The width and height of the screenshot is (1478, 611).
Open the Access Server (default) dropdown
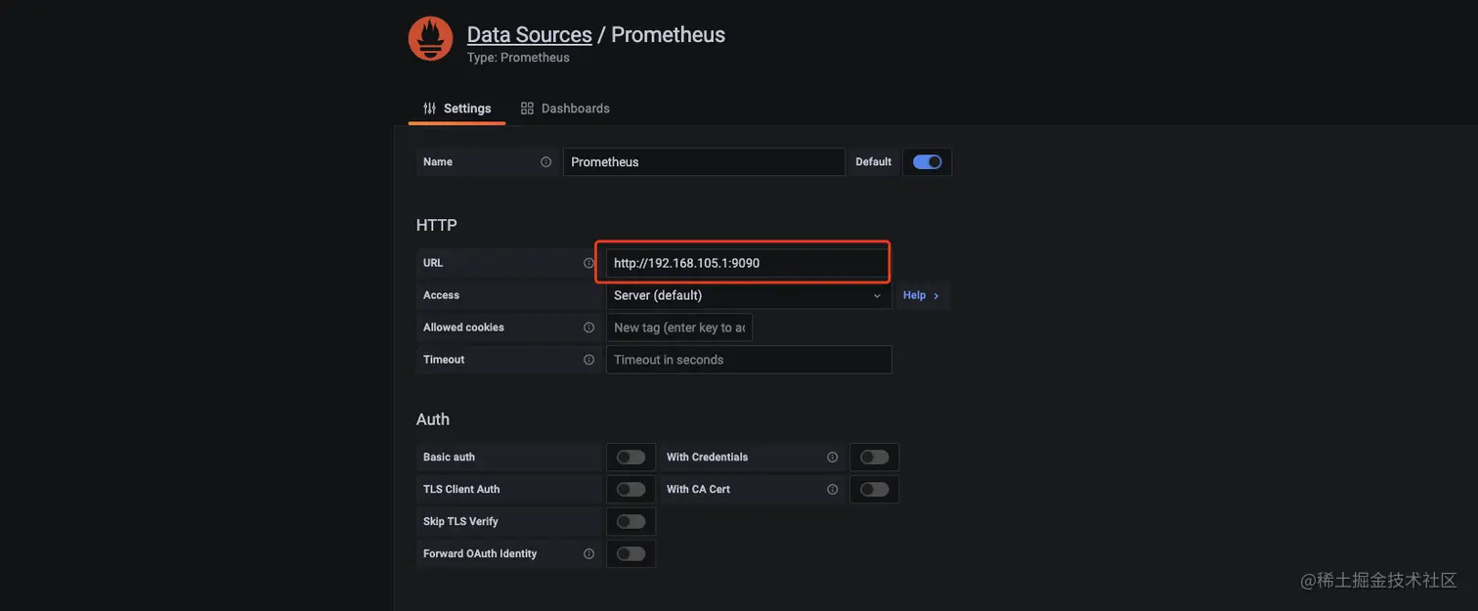click(748, 295)
